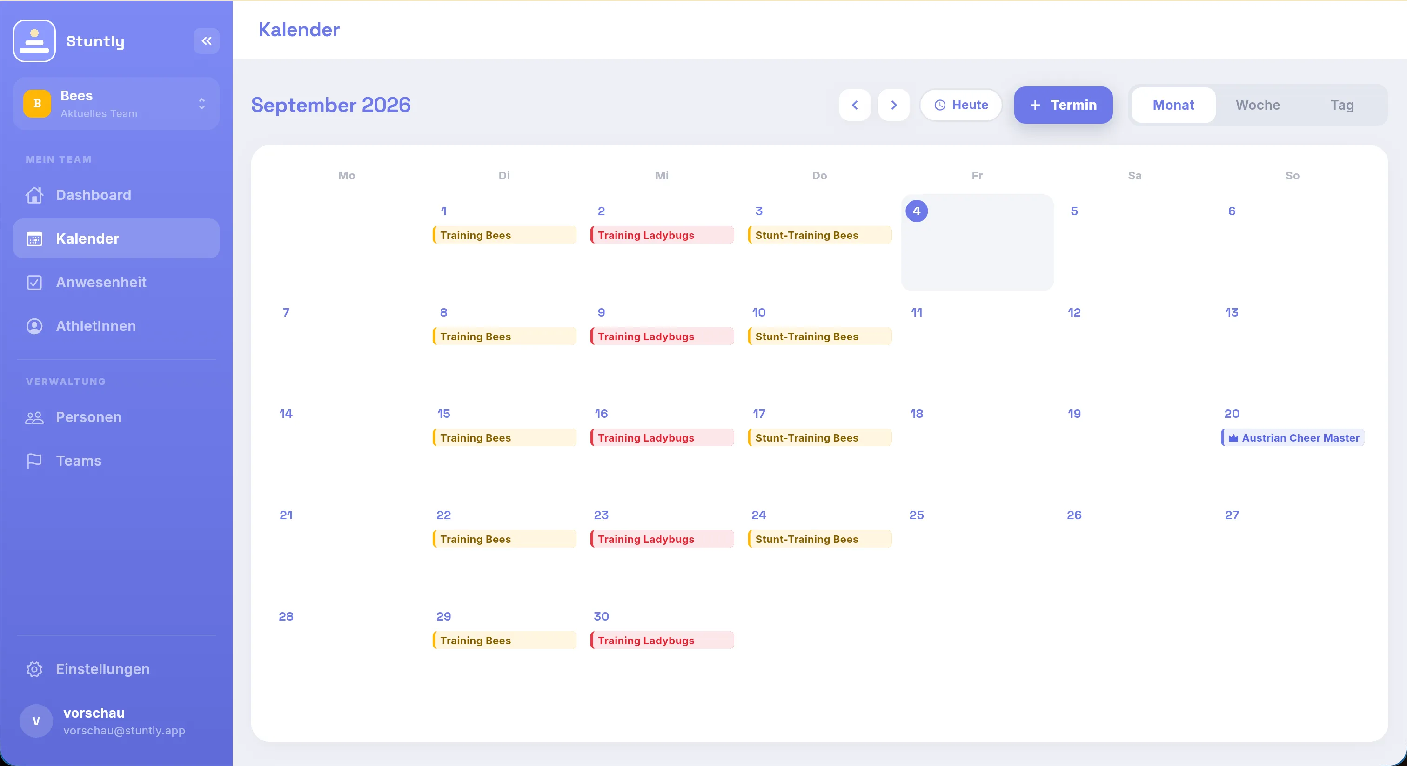
Task: Open Austrian Cheer Master event on September 20
Action: (x=1292, y=437)
